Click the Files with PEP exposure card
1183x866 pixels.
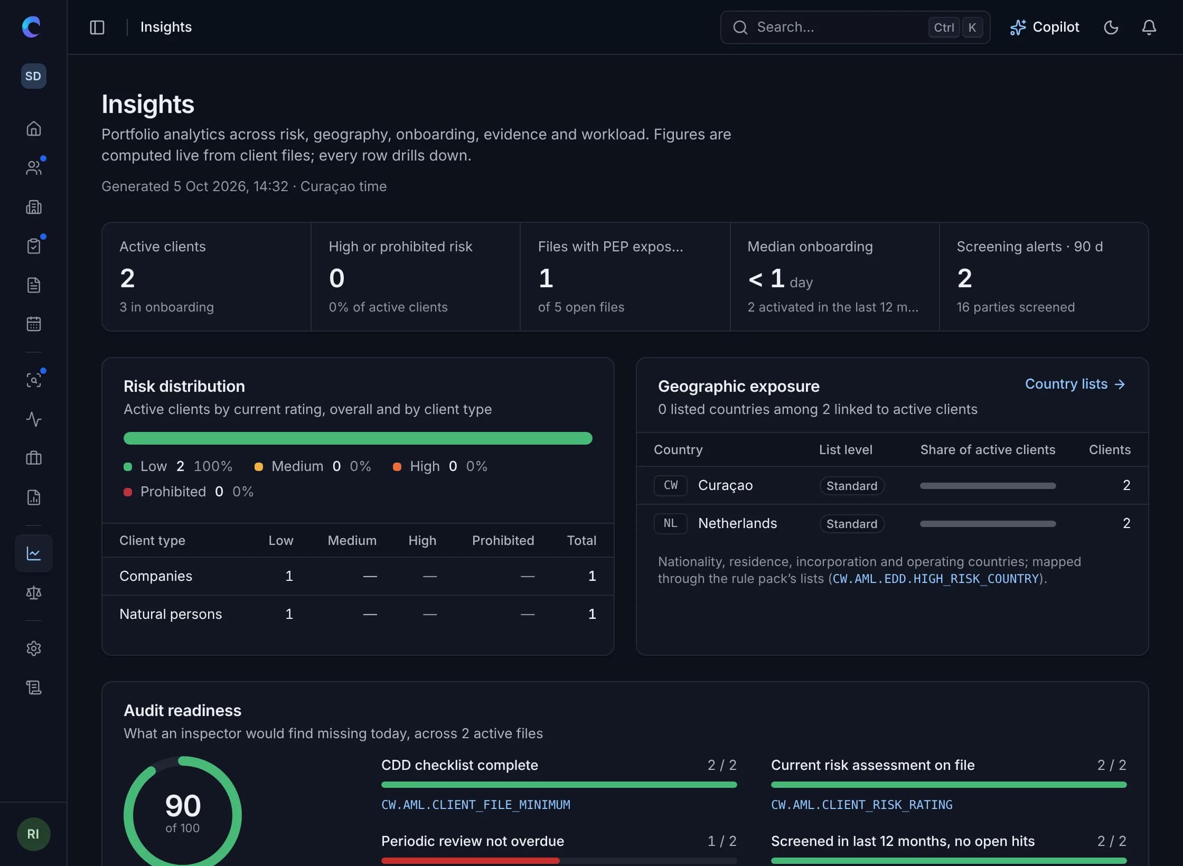(x=625, y=277)
